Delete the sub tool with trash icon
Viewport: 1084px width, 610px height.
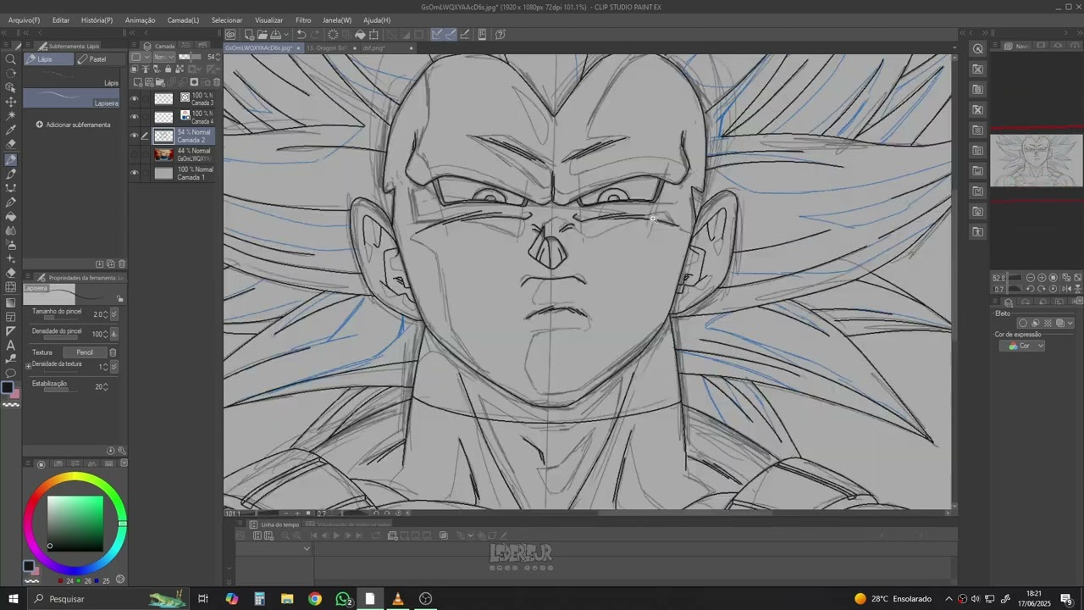coord(122,263)
